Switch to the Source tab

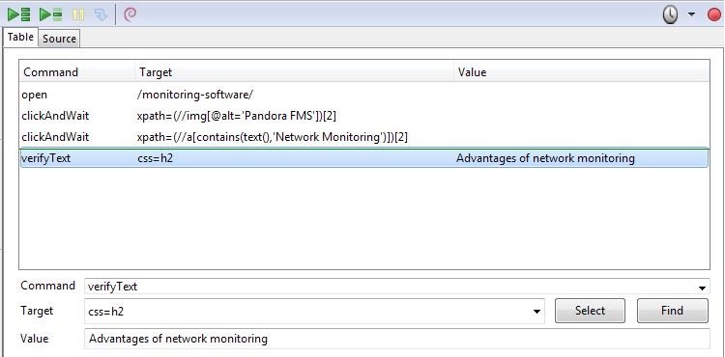[59, 39]
